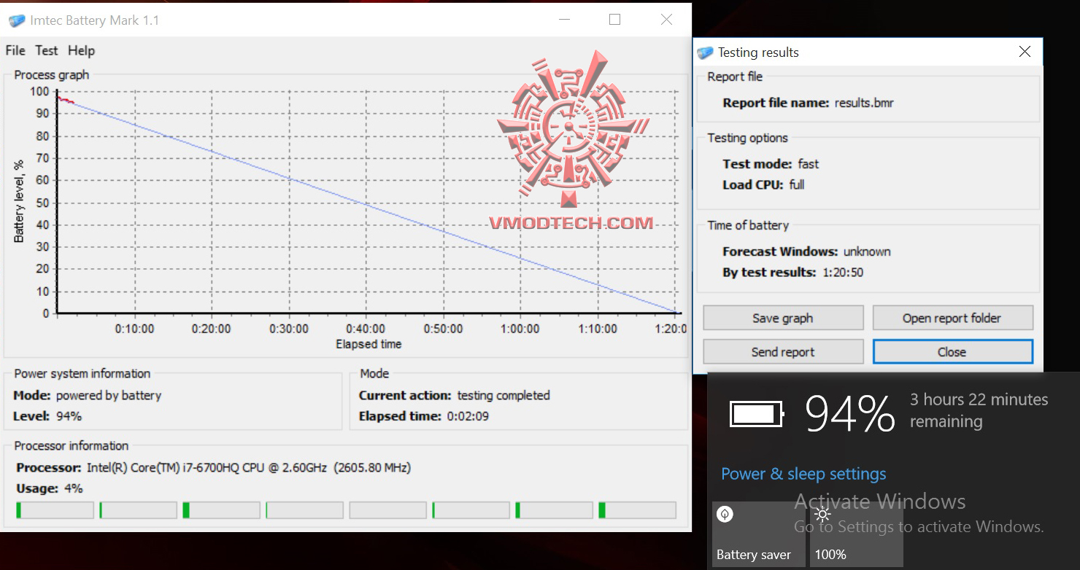Toggle the Battery saver tile
1080x570 pixels.
coord(758,534)
